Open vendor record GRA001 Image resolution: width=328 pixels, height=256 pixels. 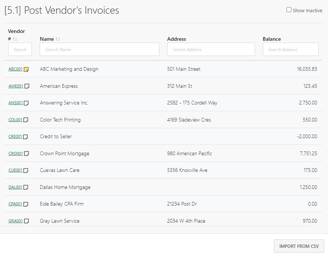[x=15, y=221]
